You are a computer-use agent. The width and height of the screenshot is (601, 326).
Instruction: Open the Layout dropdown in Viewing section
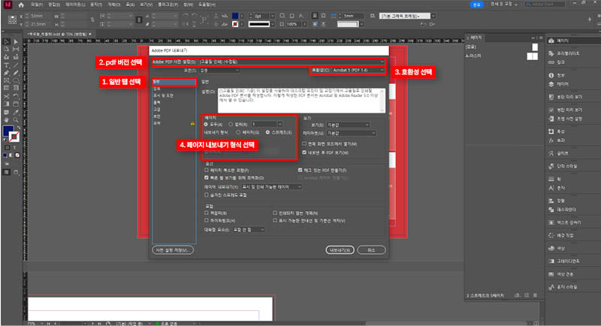coord(351,133)
